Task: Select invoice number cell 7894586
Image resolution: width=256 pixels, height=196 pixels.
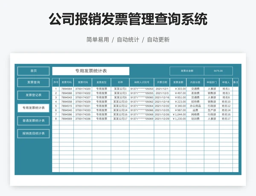Action: (67, 115)
